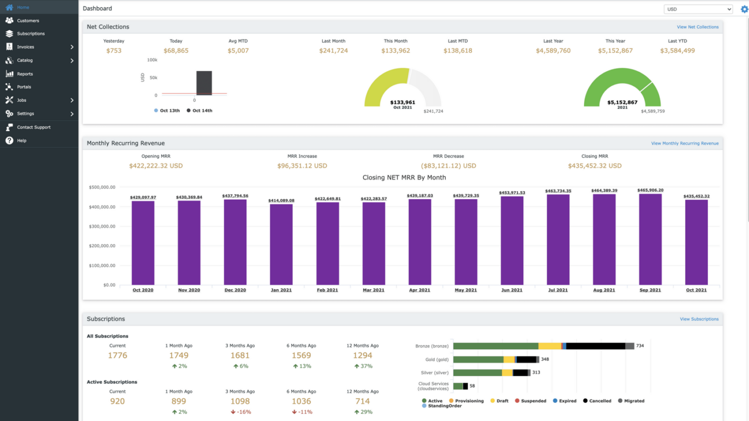Open the Customers section
The image size is (749, 421).
(x=29, y=20)
